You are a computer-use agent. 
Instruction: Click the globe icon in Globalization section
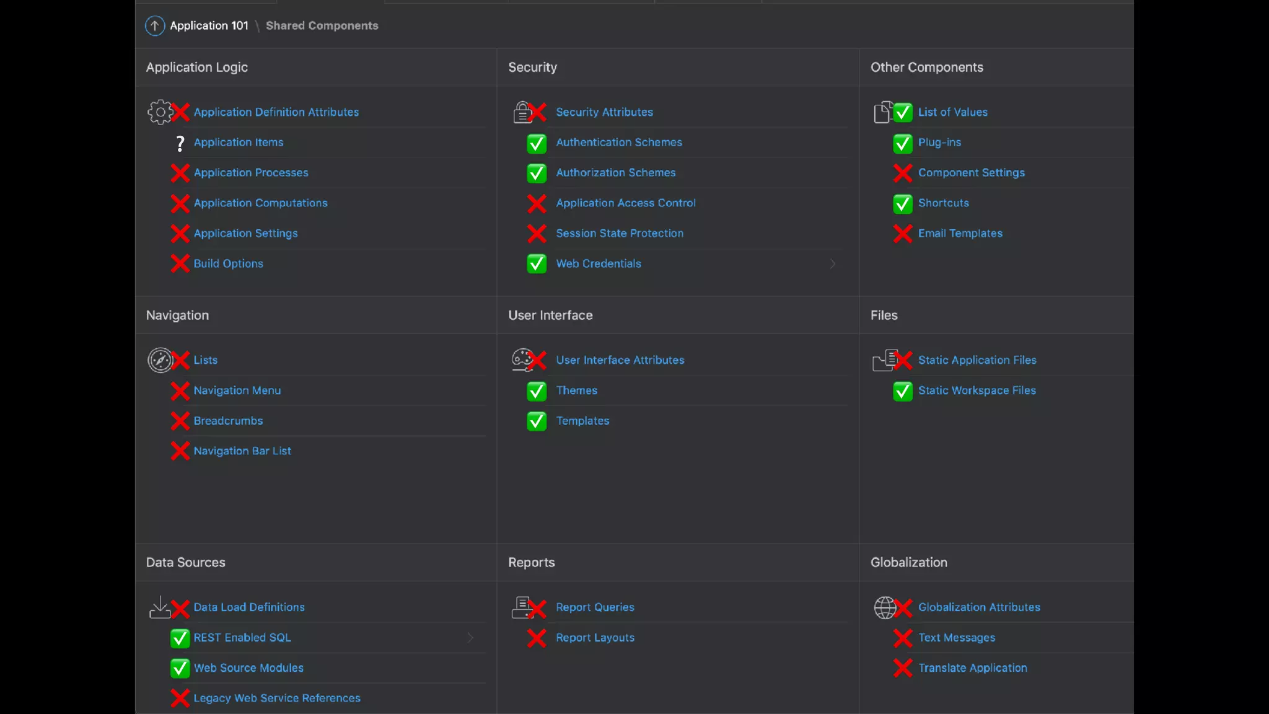point(885,607)
